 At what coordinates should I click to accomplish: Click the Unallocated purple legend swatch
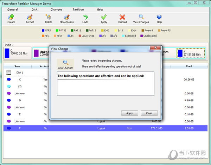(141, 36)
